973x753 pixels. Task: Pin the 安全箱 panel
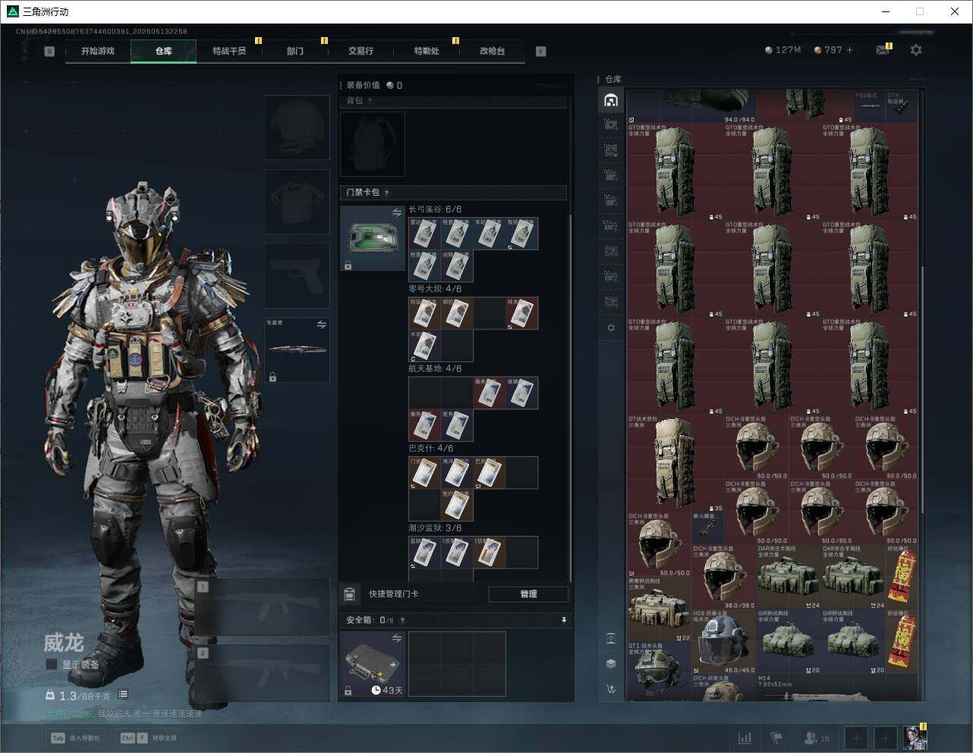tap(564, 620)
